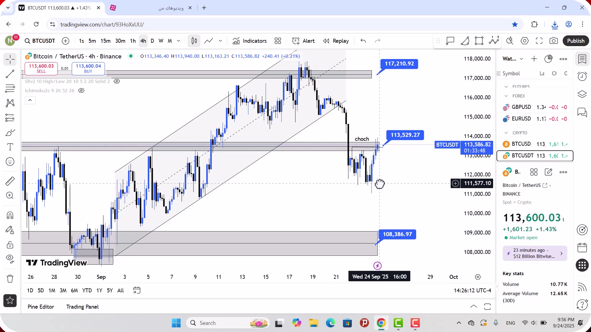591x332 pixels.
Task: Set the chart range to 1M
Action: click(52, 290)
